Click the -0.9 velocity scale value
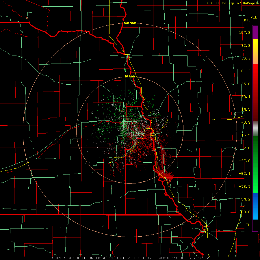 coord(246,122)
